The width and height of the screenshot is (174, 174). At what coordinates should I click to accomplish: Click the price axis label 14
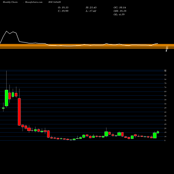(165, 136)
